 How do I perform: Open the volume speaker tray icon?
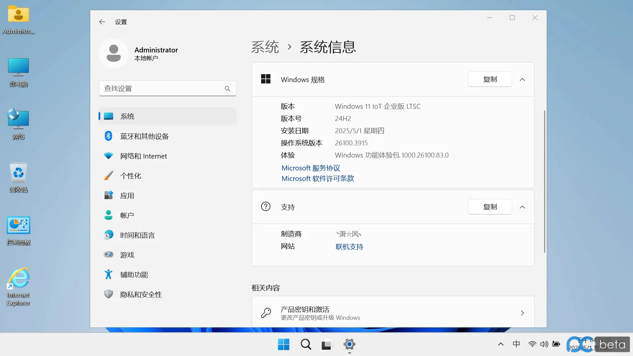point(544,344)
